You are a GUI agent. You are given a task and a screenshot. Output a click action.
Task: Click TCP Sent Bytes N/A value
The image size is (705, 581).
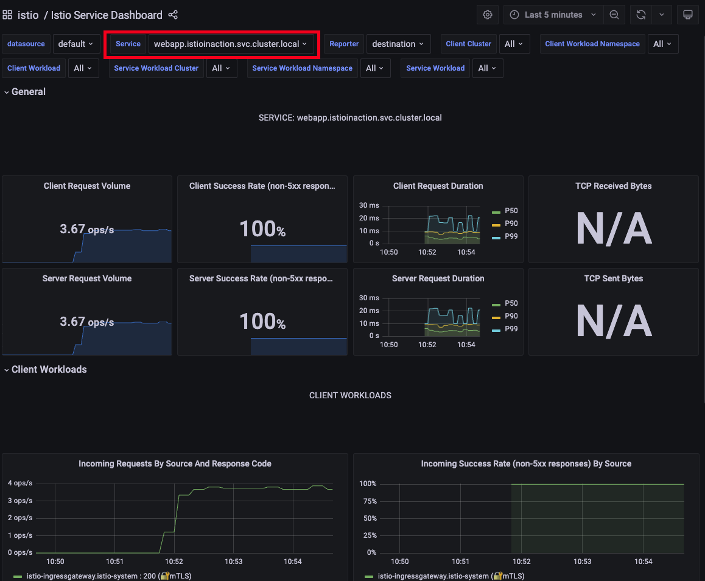pos(614,322)
